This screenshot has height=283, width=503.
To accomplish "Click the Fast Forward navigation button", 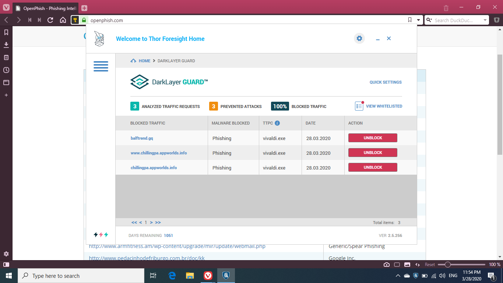I will pyautogui.click(x=39, y=20).
